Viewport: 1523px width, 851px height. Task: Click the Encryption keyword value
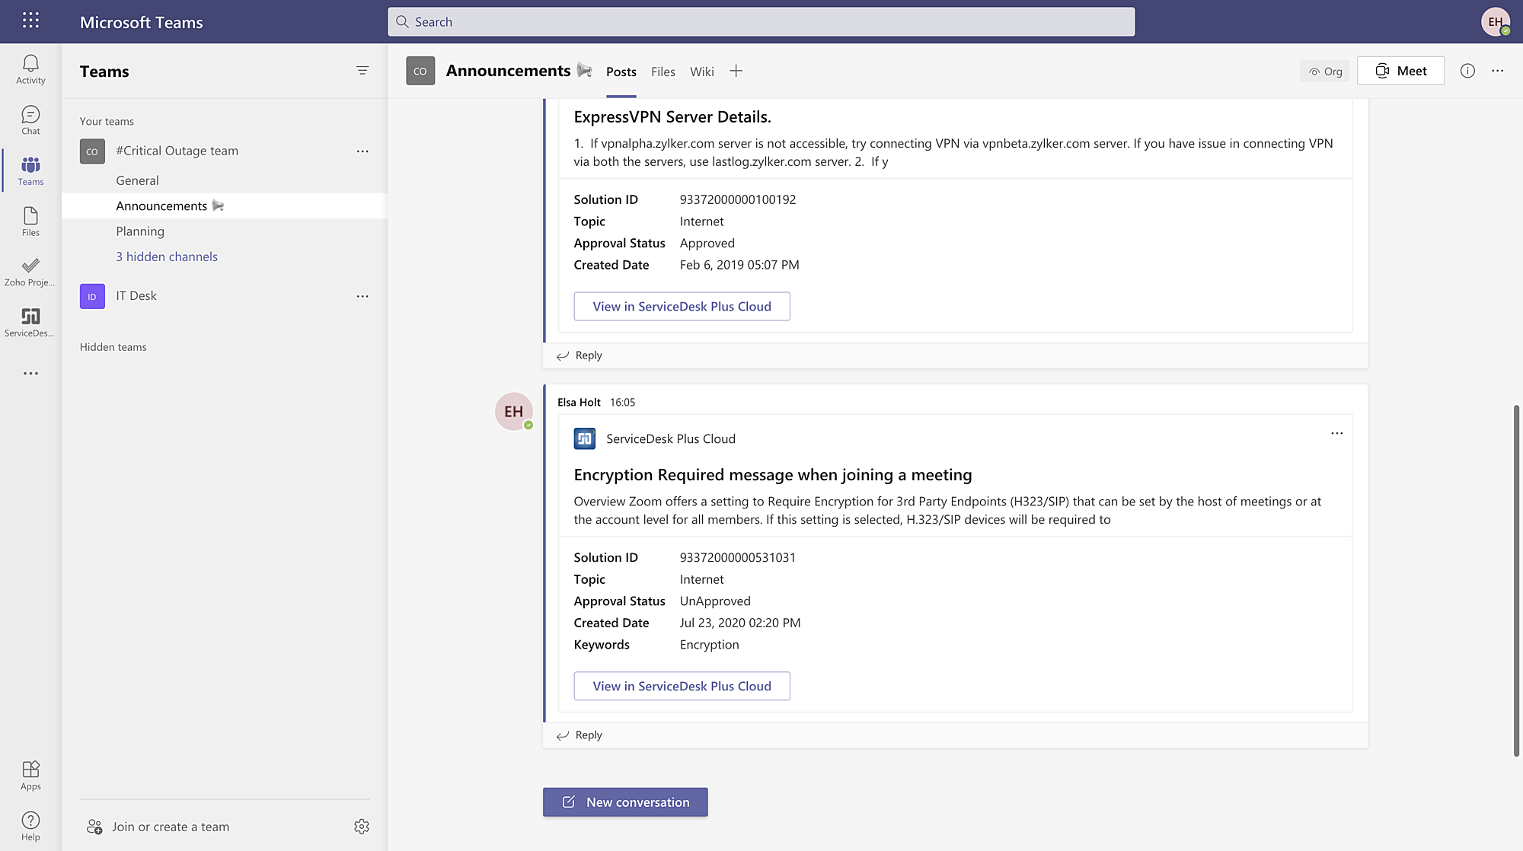coord(710,645)
